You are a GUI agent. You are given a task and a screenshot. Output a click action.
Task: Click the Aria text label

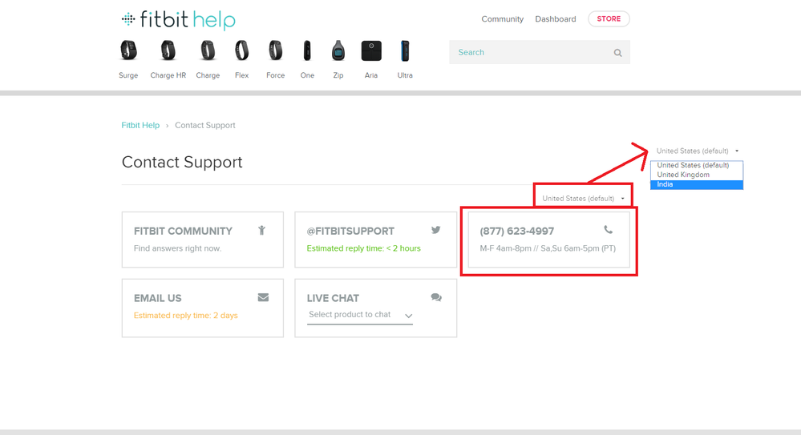coord(371,75)
